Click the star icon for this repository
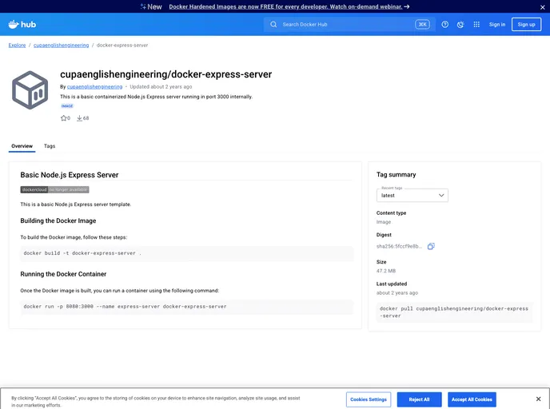Image resolution: width=550 pixels, height=409 pixels. (x=64, y=118)
